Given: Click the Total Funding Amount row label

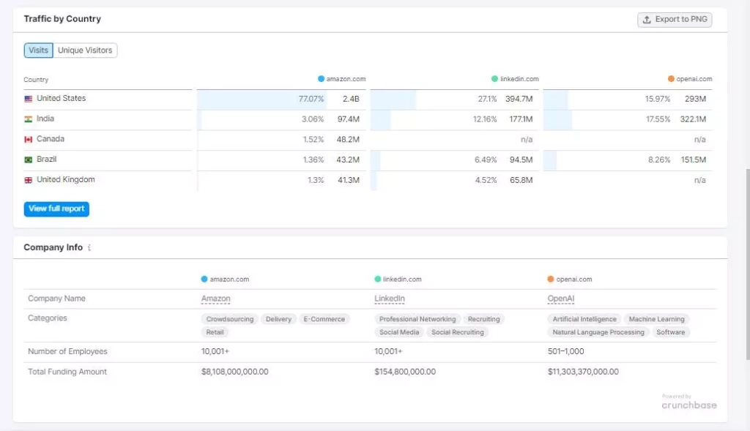Looking at the screenshot, I should pos(67,372).
